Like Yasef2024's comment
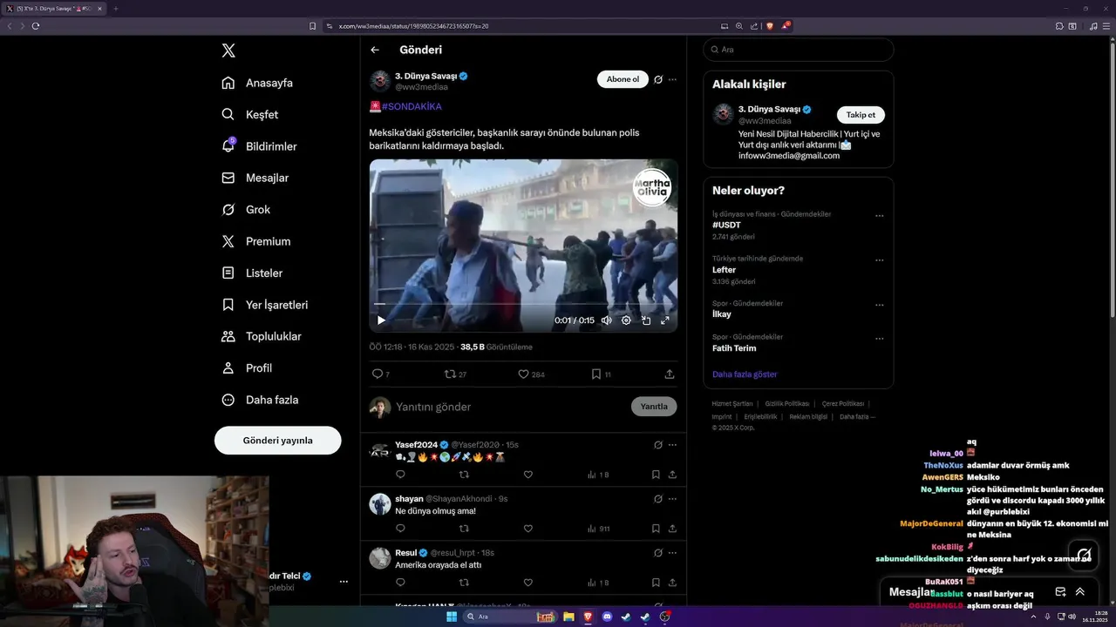The width and height of the screenshot is (1116, 627). (528, 475)
